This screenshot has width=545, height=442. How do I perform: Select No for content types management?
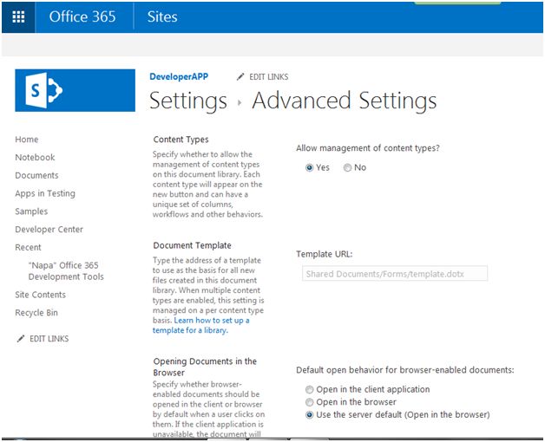tap(348, 168)
